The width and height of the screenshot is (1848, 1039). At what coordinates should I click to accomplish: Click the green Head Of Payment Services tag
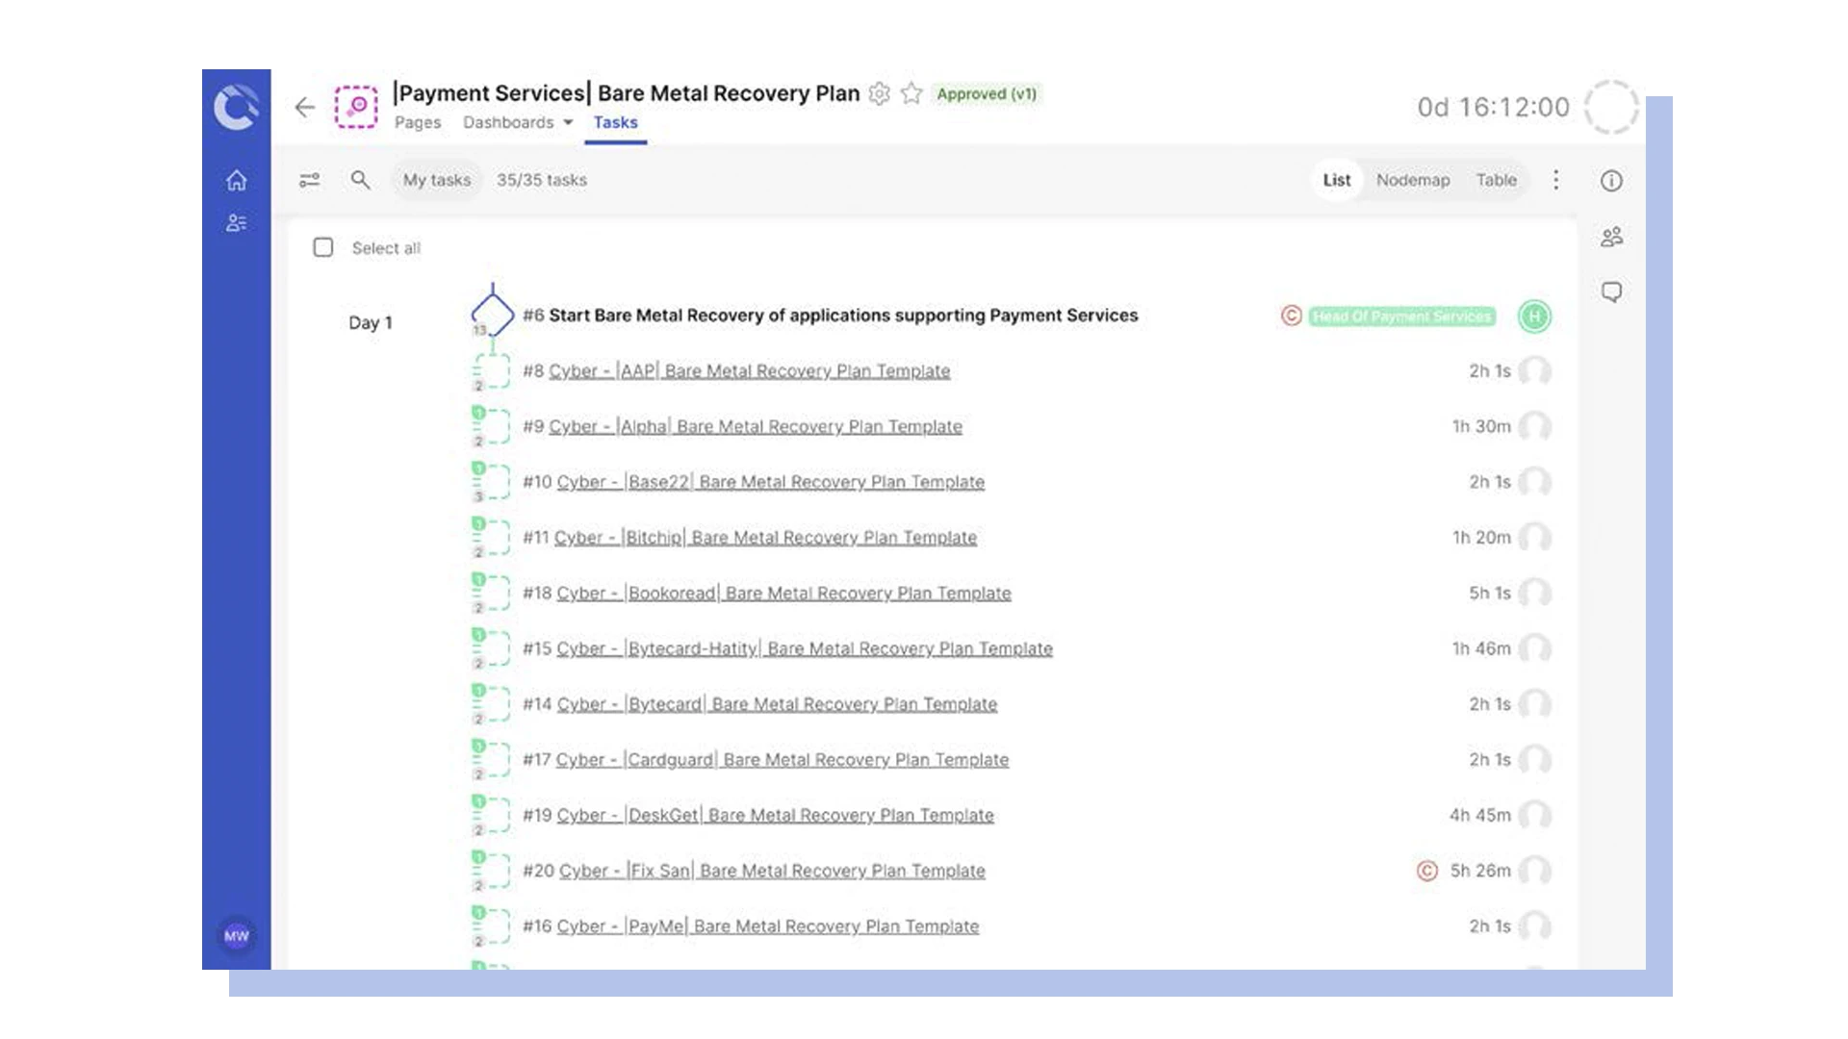(x=1401, y=317)
